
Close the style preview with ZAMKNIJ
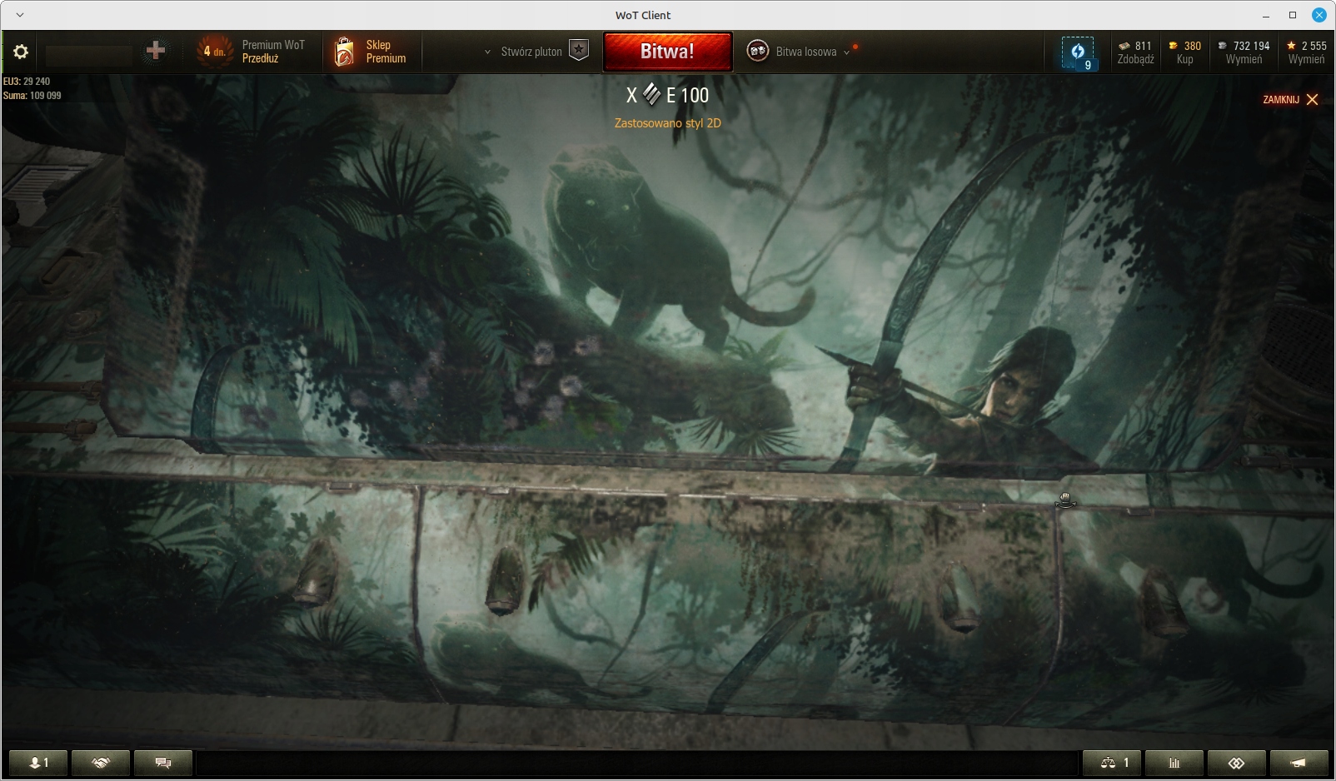[x=1290, y=100]
